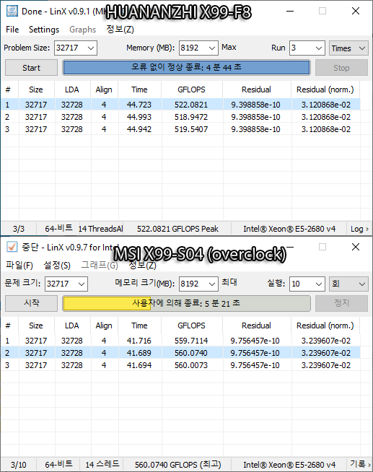Click 최대 label next to bottom memory dropdown
373x472 pixels.
click(229, 282)
